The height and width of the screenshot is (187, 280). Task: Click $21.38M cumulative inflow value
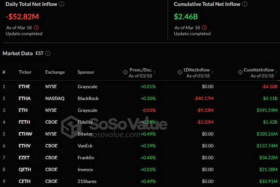tap(269, 170)
